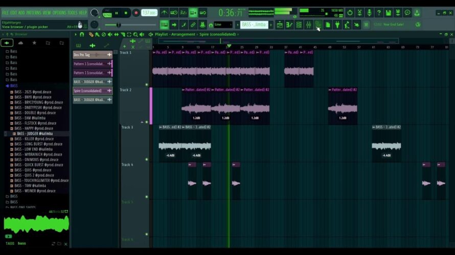Image resolution: width=455 pixels, height=255 pixels.
Task: Click the save project floppy icon
Action: [388, 13]
